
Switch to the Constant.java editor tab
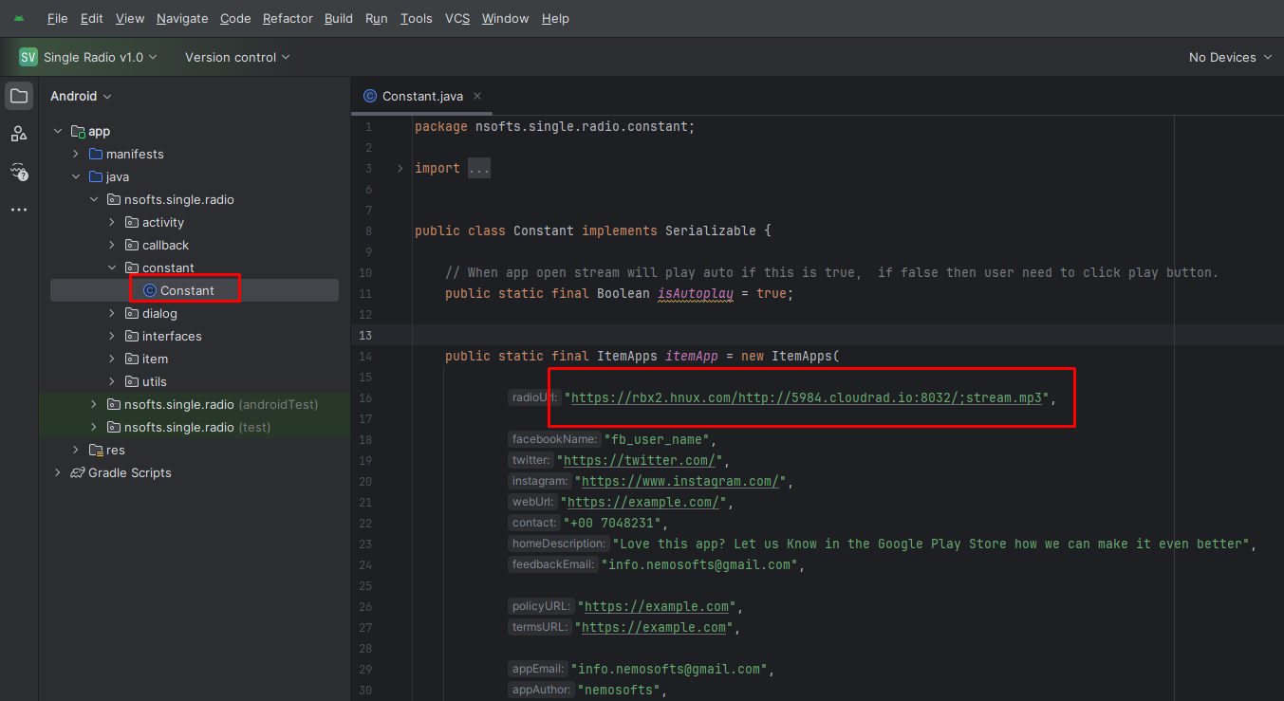click(x=422, y=96)
